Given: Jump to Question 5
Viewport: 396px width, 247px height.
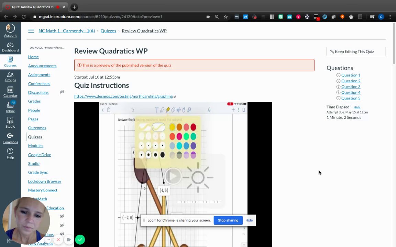Looking at the screenshot, I should [351, 98].
